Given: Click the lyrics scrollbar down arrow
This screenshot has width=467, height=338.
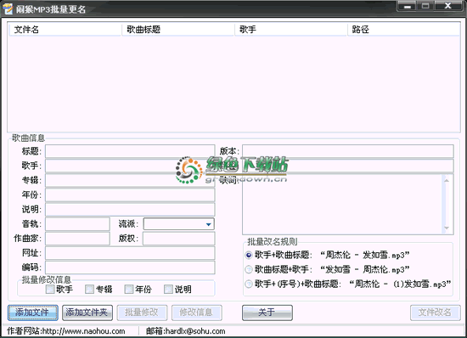Looking at the screenshot, I should click(447, 228).
